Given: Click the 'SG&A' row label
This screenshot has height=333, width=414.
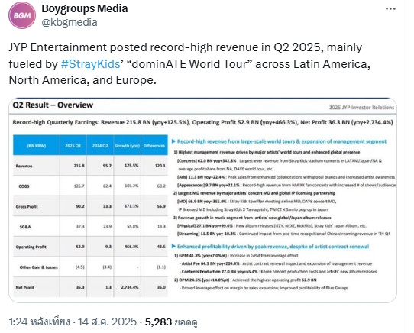Looking at the screenshot, I should [25, 227].
